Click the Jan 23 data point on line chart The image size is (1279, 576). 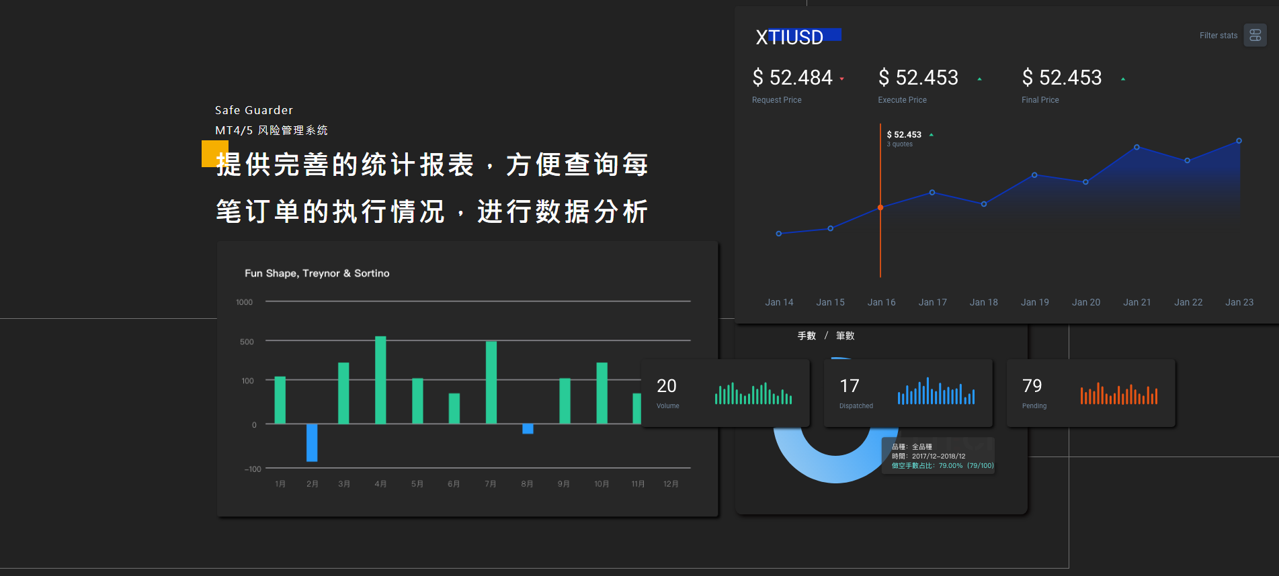(1239, 141)
